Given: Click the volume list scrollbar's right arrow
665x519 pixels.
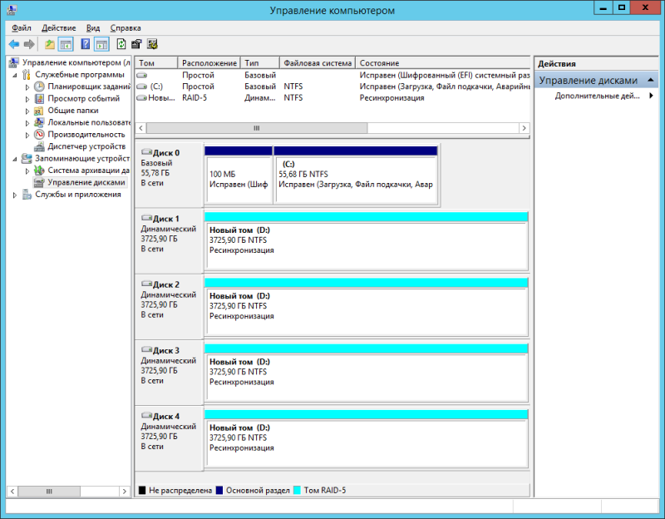Looking at the screenshot, I should tap(525, 128).
